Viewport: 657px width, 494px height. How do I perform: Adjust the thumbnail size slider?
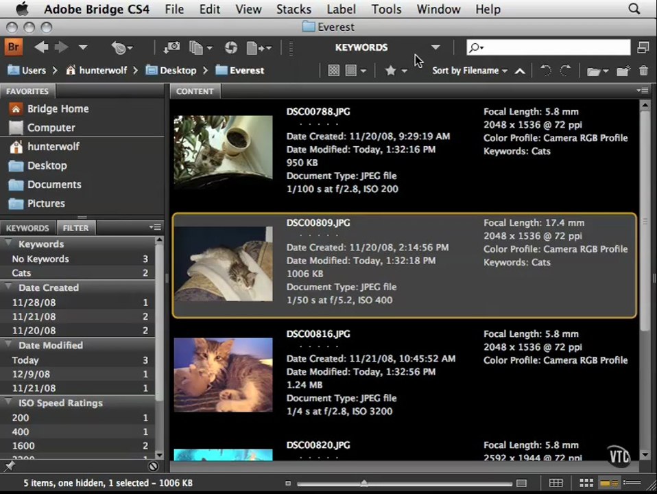363,484
